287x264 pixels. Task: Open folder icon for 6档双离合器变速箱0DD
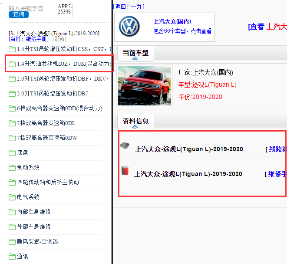click(x=12, y=108)
